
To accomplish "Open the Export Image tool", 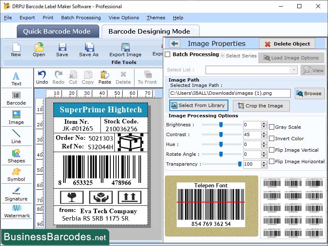I will [125, 50].
